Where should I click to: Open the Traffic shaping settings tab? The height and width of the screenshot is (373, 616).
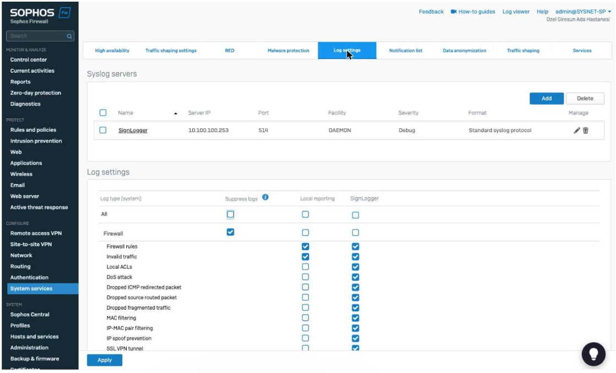[x=171, y=51]
